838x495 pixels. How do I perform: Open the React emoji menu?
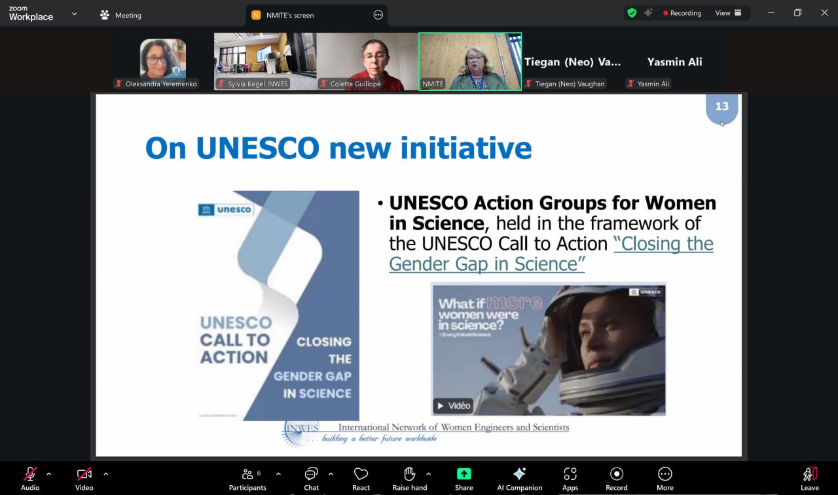coord(361,478)
